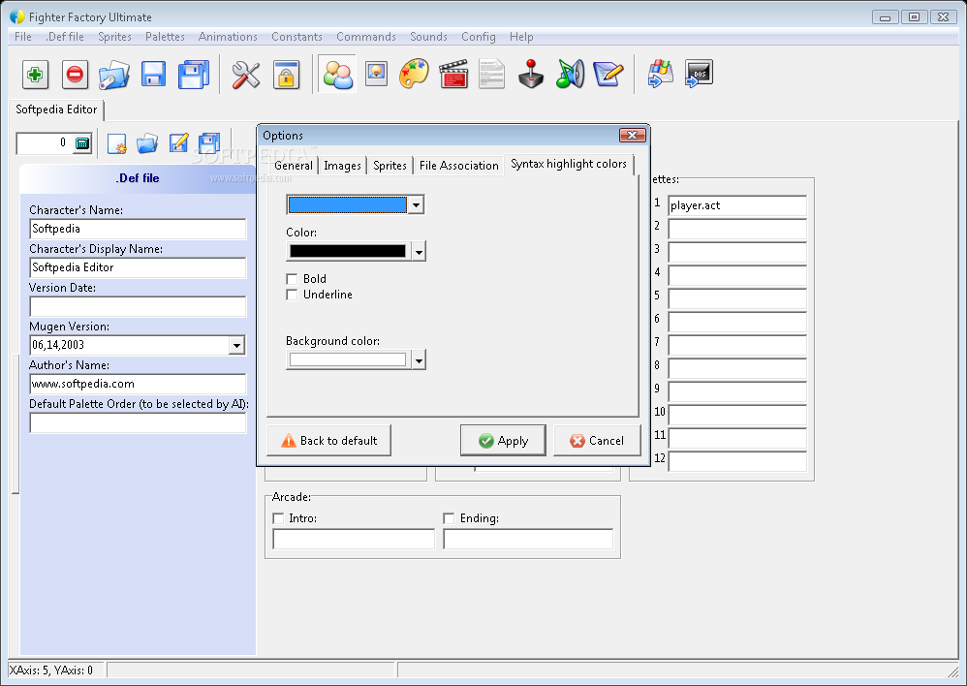Switch to the General tab
Viewport: 967px width, 686px height.
click(x=293, y=166)
